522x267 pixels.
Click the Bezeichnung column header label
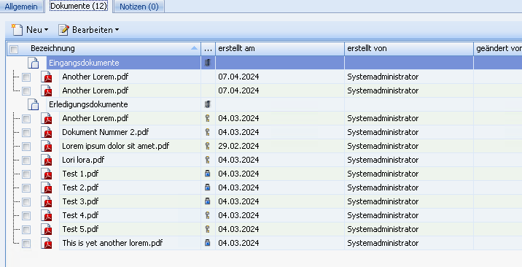coord(52,48)
